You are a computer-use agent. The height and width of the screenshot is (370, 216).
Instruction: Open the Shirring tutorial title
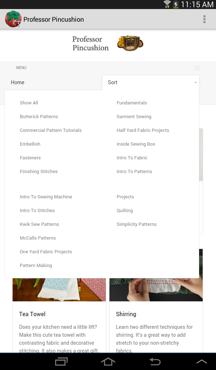[x=126, y=314]
